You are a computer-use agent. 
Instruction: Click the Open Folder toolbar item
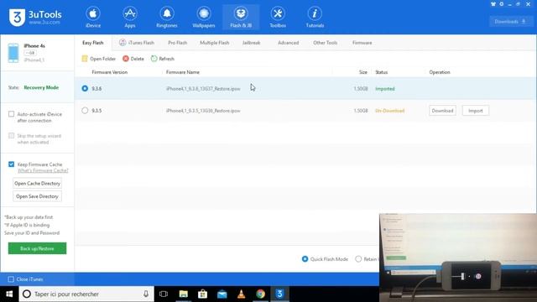[99, 59]
